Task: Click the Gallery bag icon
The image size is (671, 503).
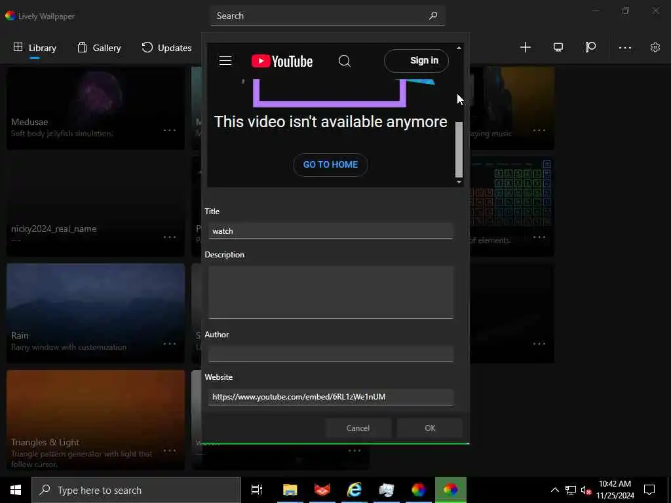Action: tap(82, 47)
